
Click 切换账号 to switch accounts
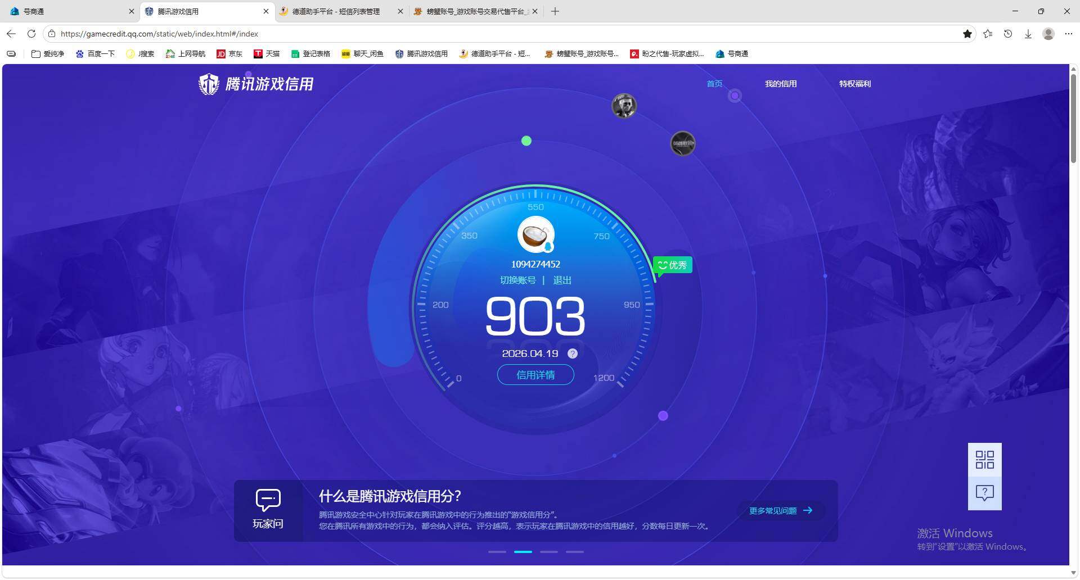coord(517,280)
